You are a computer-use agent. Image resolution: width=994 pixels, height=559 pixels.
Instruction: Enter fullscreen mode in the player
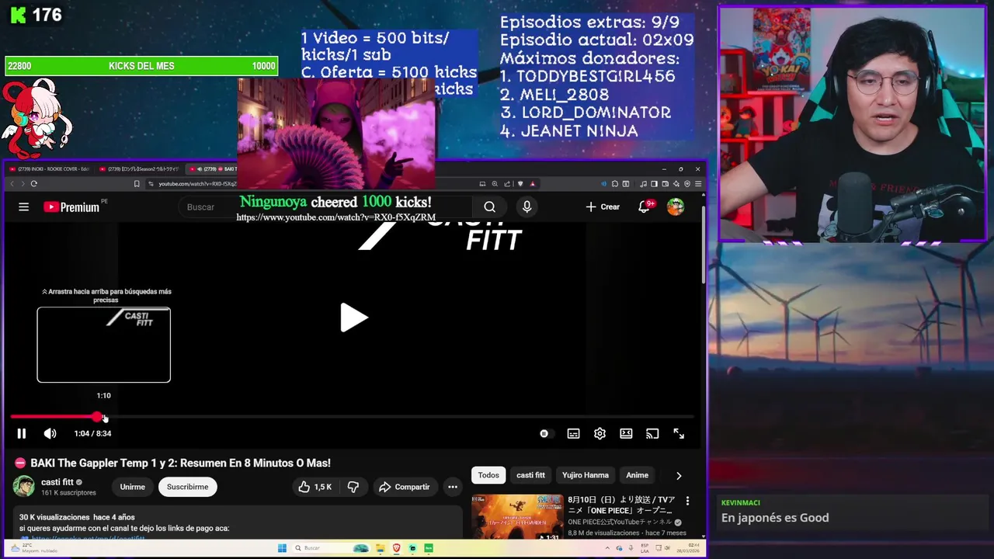[x=679, y=433]
